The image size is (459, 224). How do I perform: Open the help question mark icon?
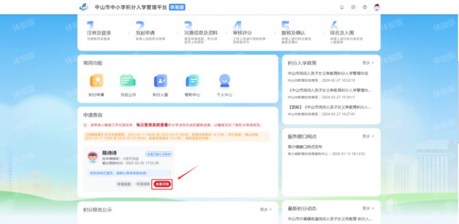[365, 7]
